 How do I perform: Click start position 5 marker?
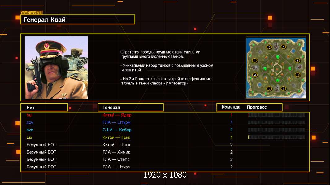point(269,47)
